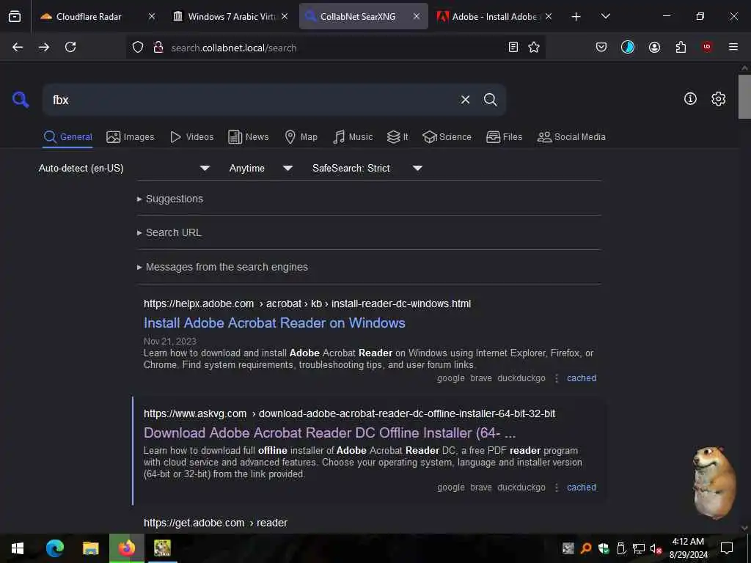Viewport: 751px width, 563px height.
Task: Bookmark this page with star
Action: coord(534,47)
